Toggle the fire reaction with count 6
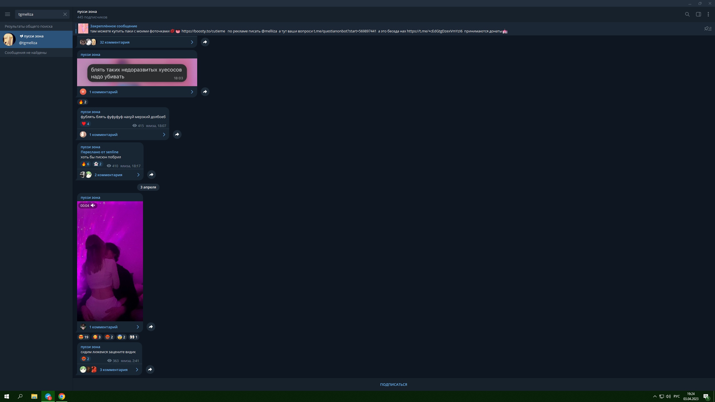 click(85, 164)
